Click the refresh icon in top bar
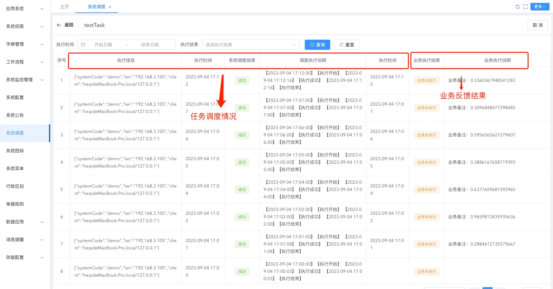The height and width of the screenshot is (289, 553). point(517,7)
